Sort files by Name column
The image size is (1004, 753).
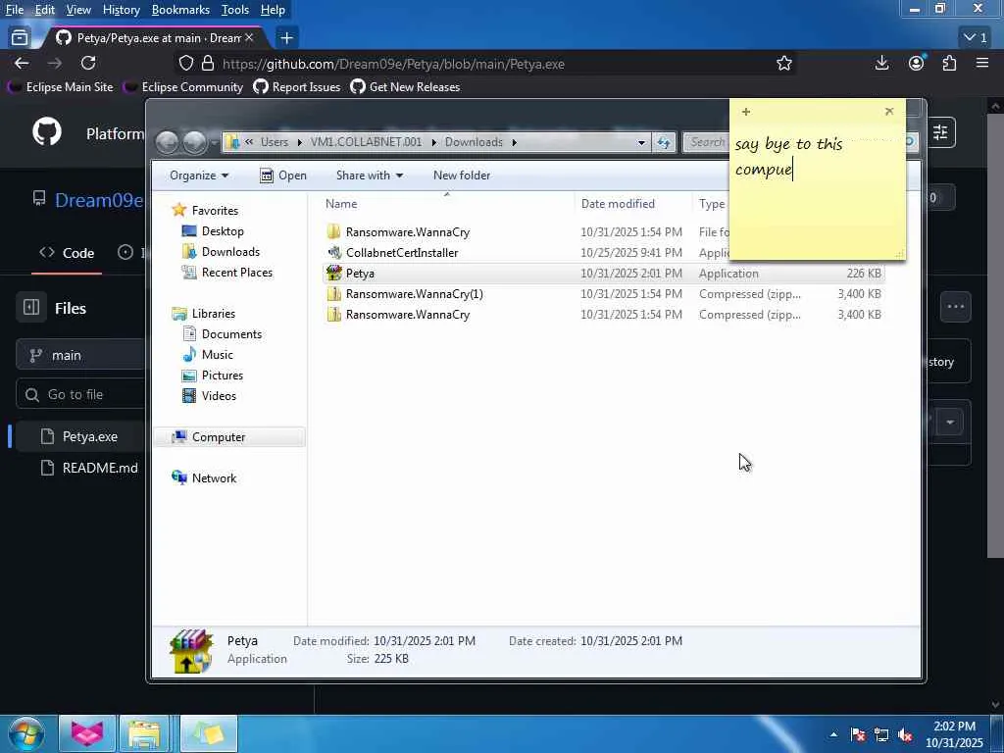tap(341, 204)
